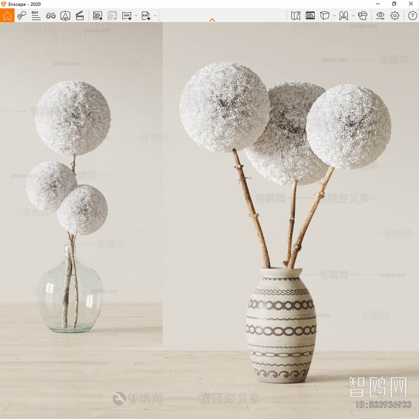
Task: Select the cube projection mode
Action: [x=325, y=15]
